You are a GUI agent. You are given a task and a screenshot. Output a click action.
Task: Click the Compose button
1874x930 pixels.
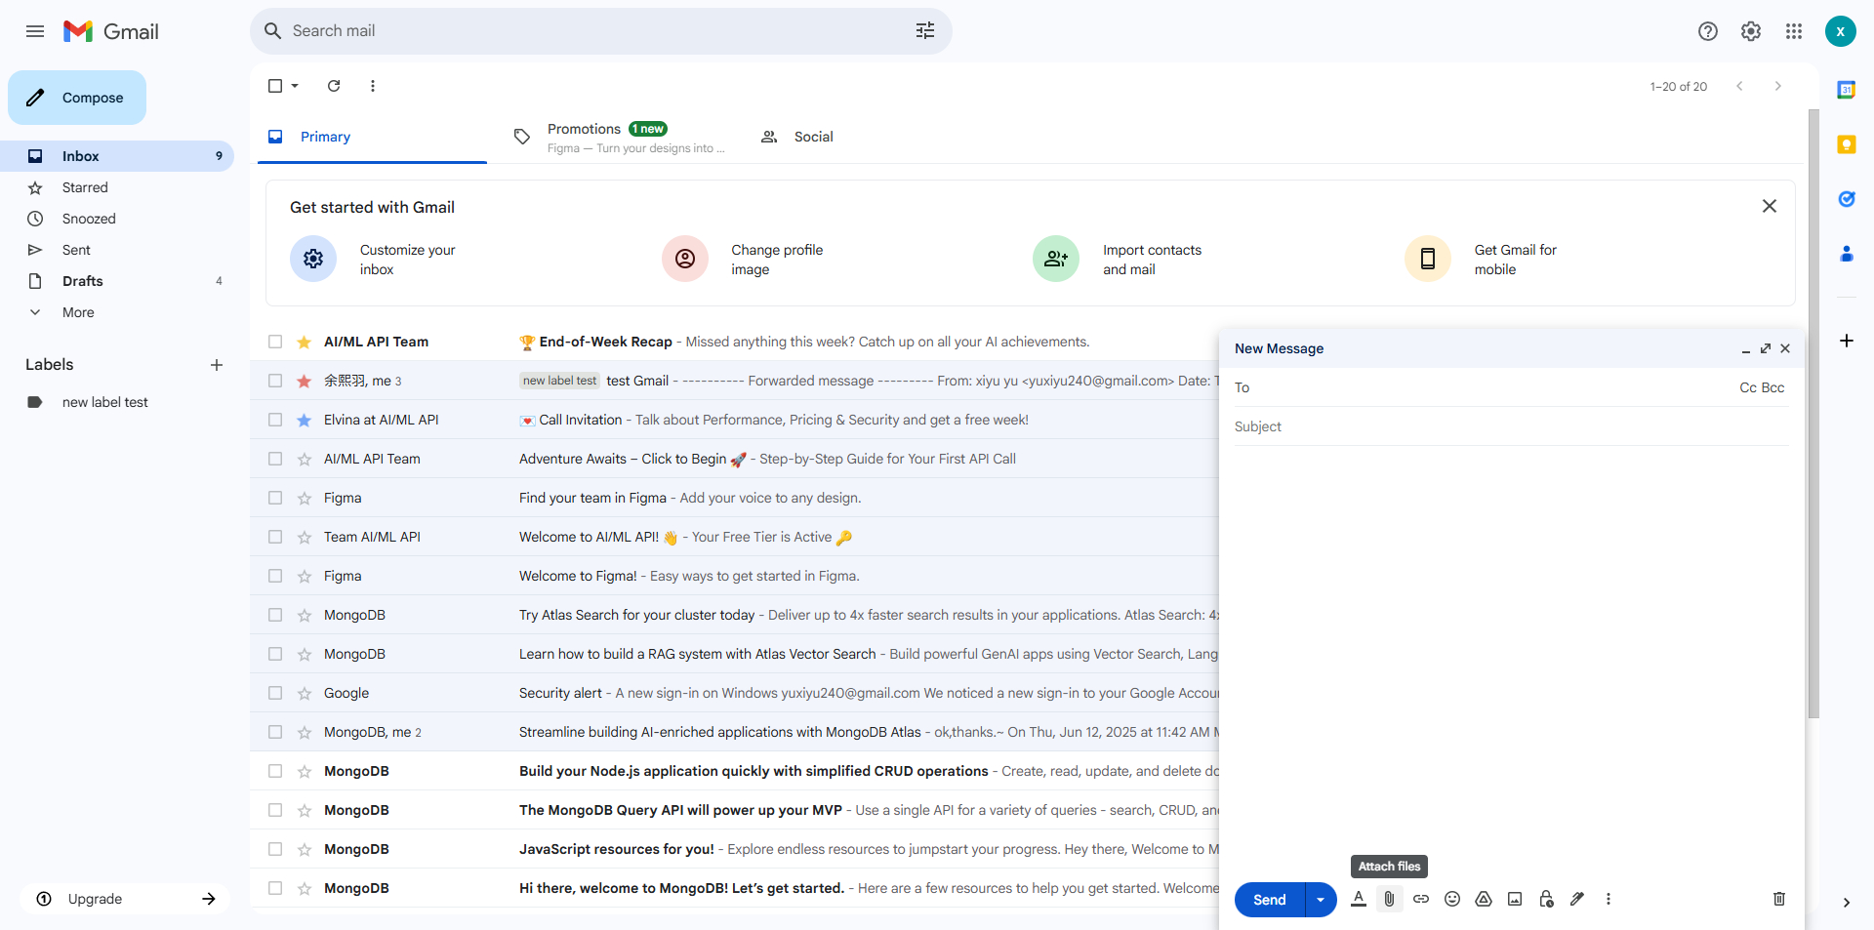click(77, 98)
